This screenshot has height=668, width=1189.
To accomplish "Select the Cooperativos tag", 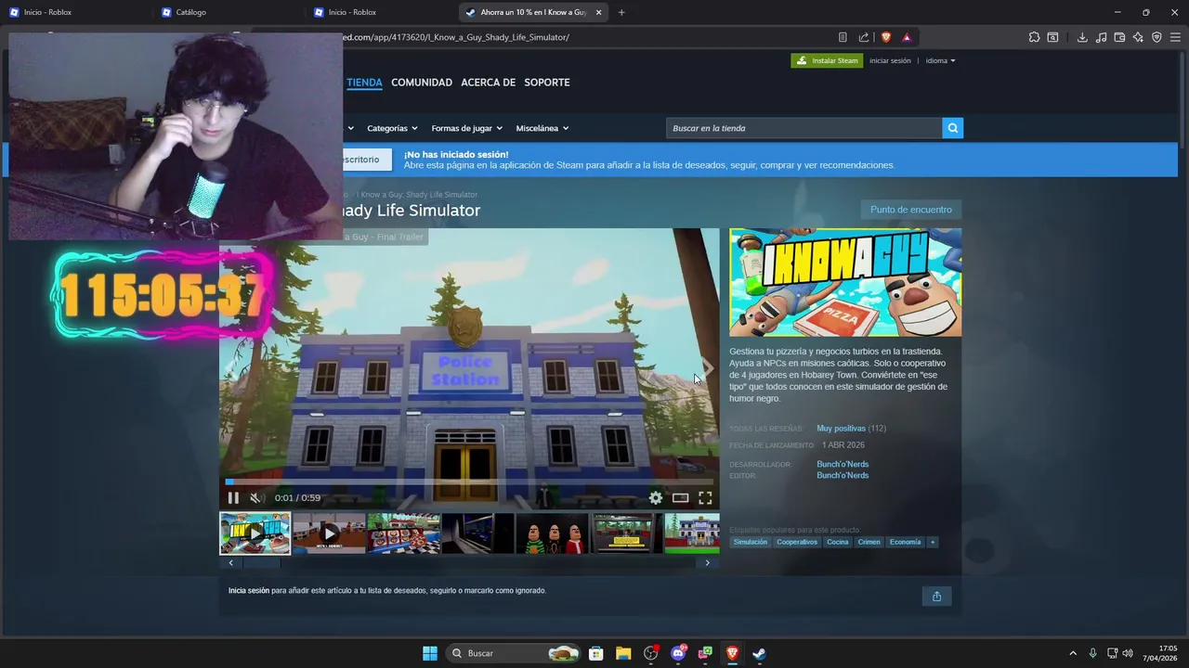I will click(797, 542).
